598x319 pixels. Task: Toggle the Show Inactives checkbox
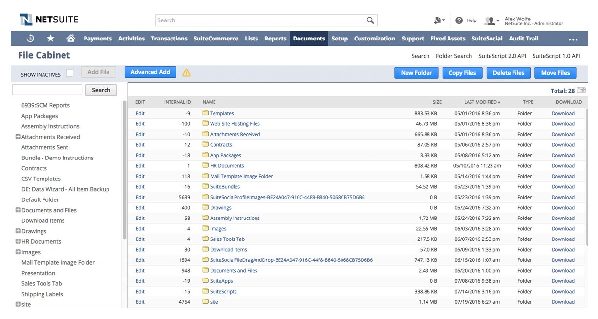tap(70, 73)
